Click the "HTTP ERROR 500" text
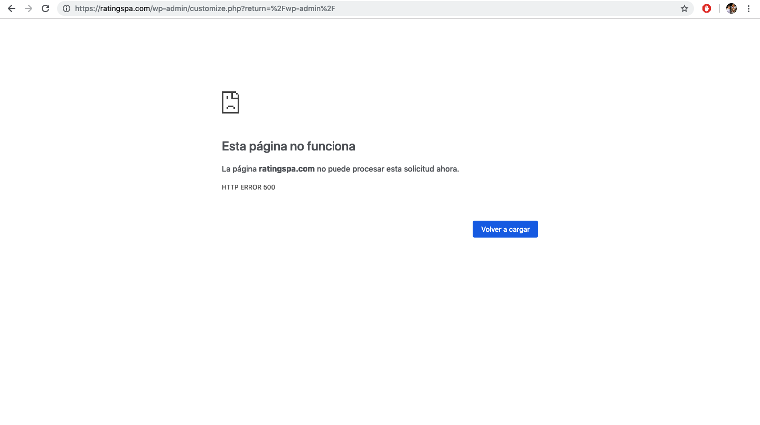 tap(248, 187)
